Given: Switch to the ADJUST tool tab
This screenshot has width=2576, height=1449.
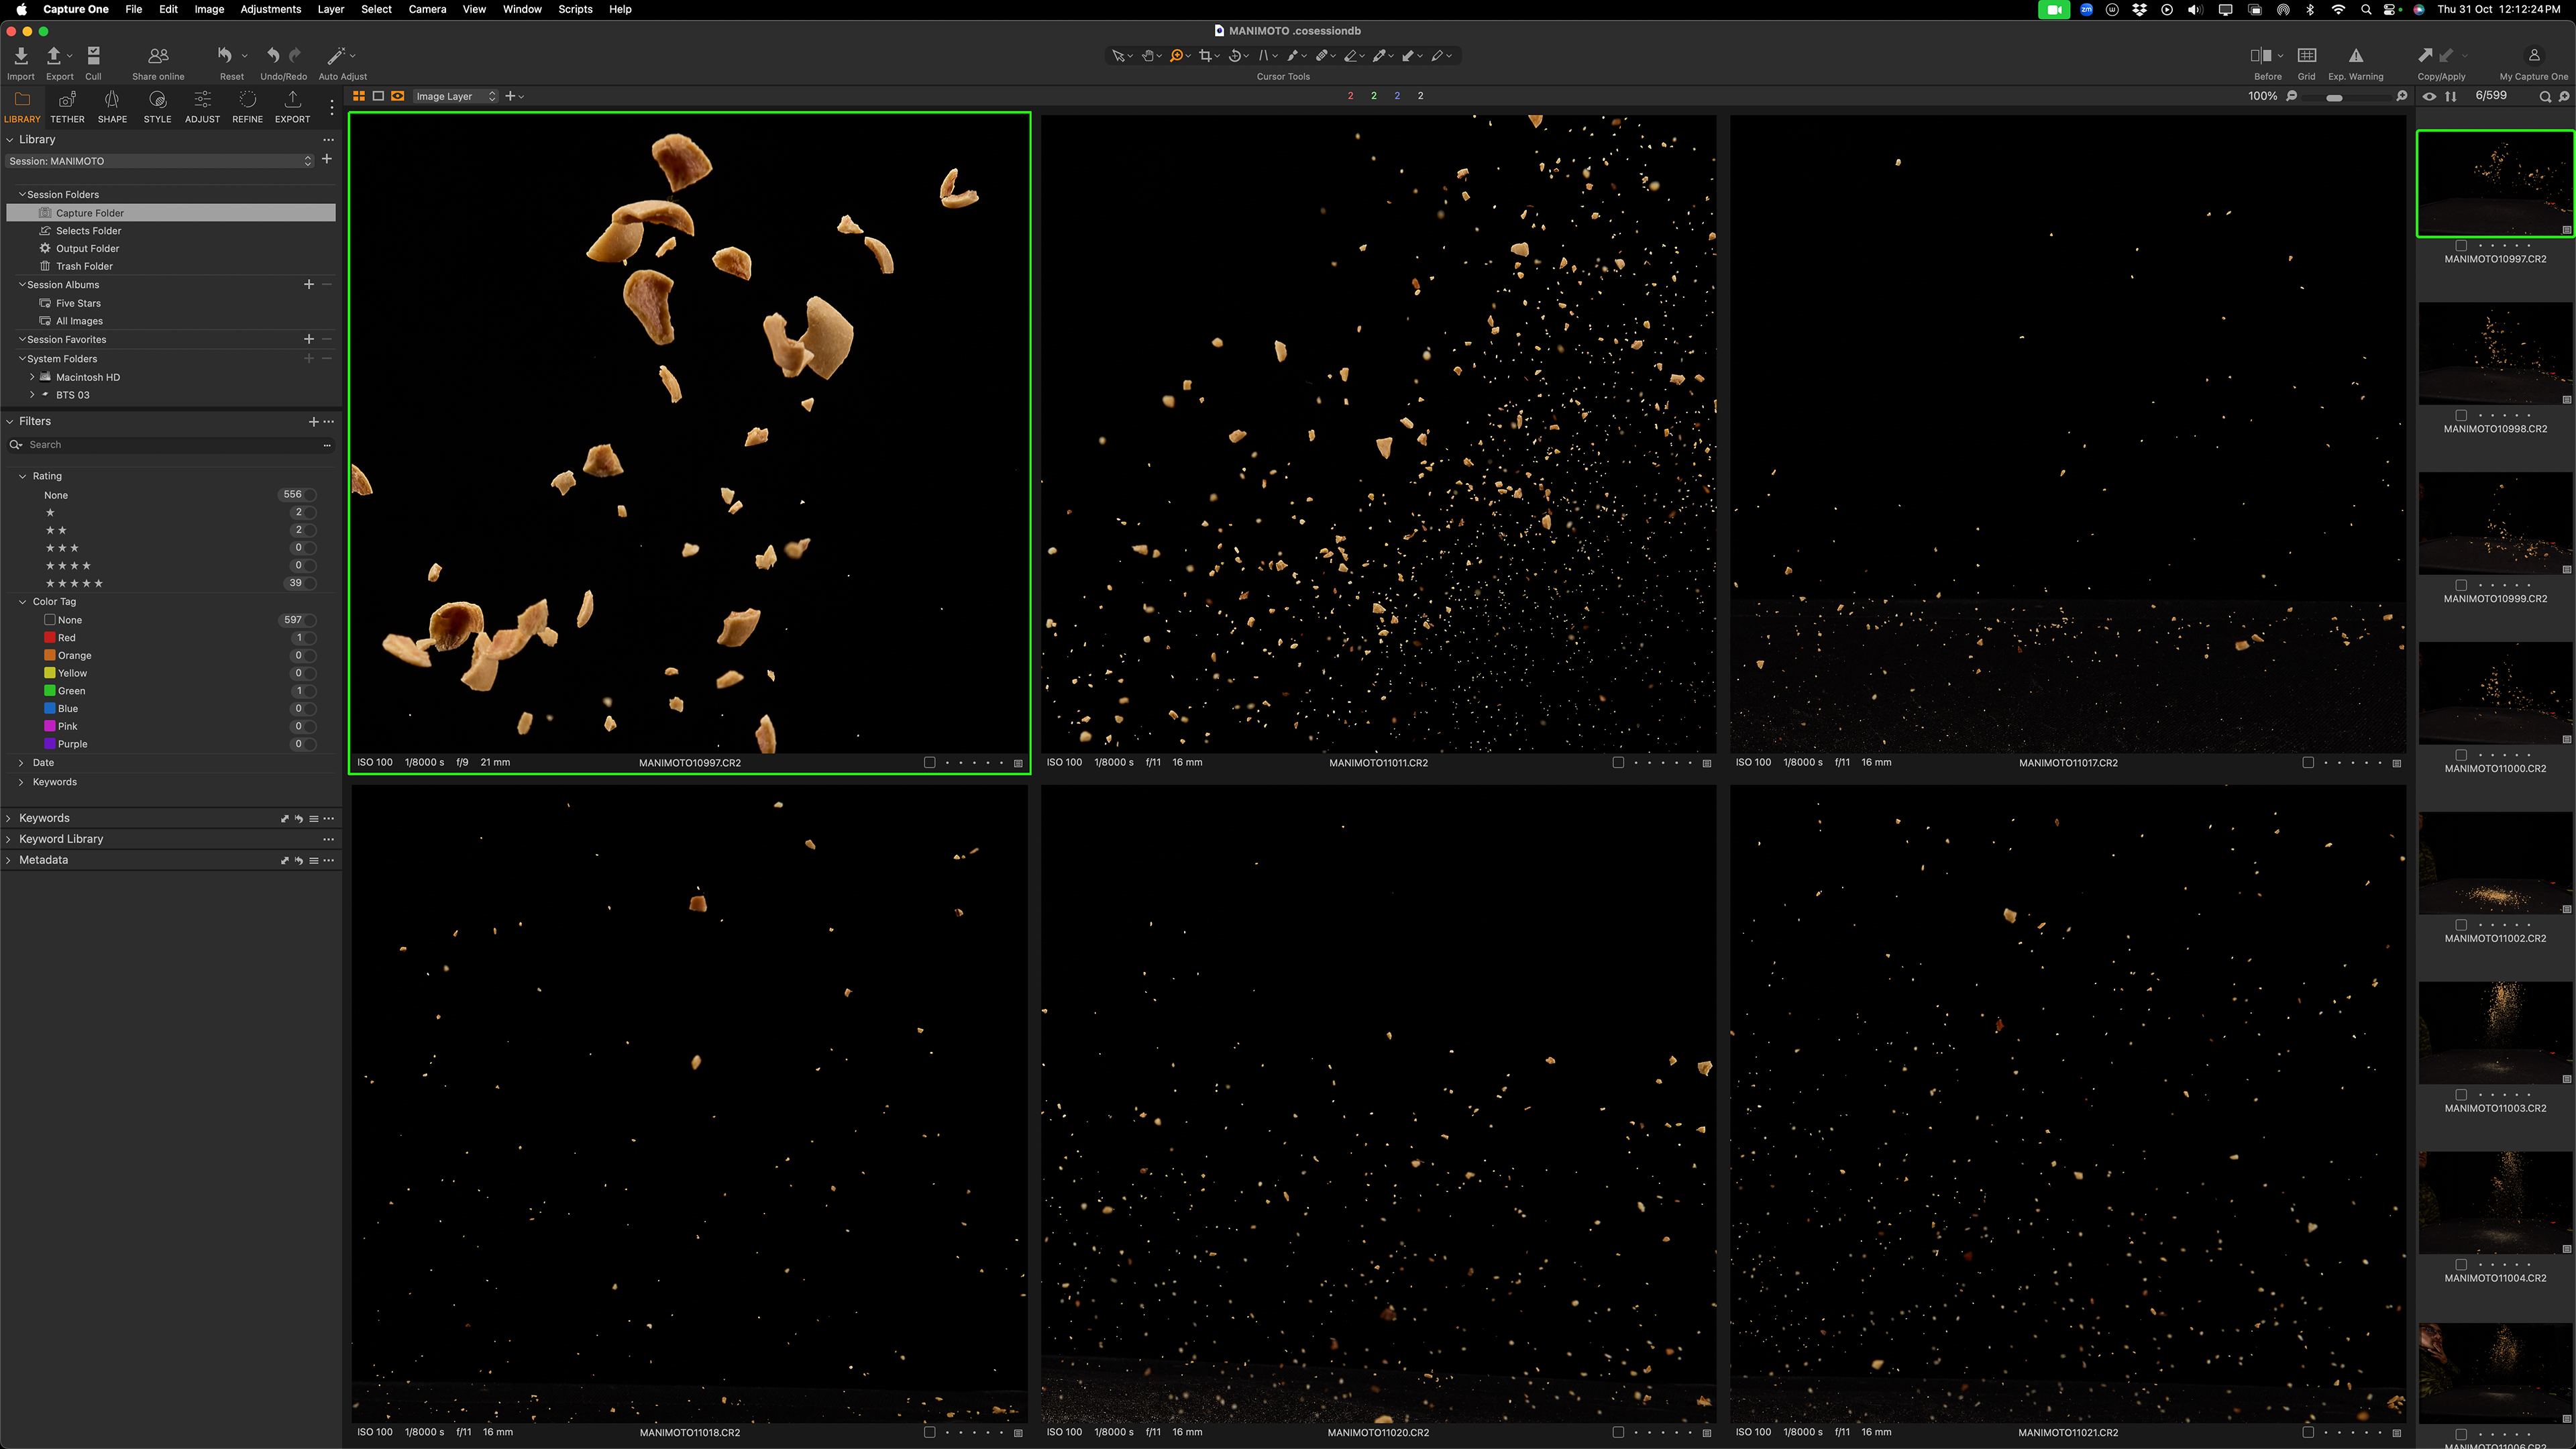Looking at the screenshot, I should pos(202,106).
